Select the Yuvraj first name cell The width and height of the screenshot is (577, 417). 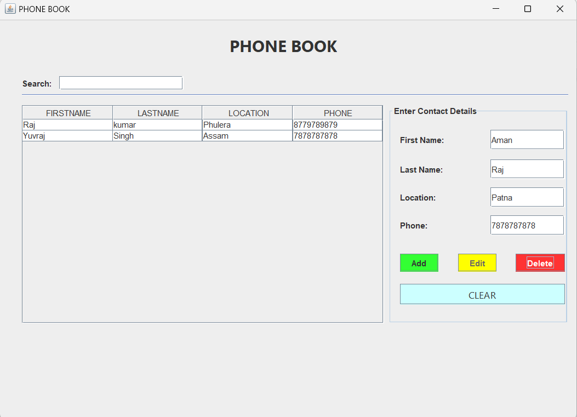(68, 136)
